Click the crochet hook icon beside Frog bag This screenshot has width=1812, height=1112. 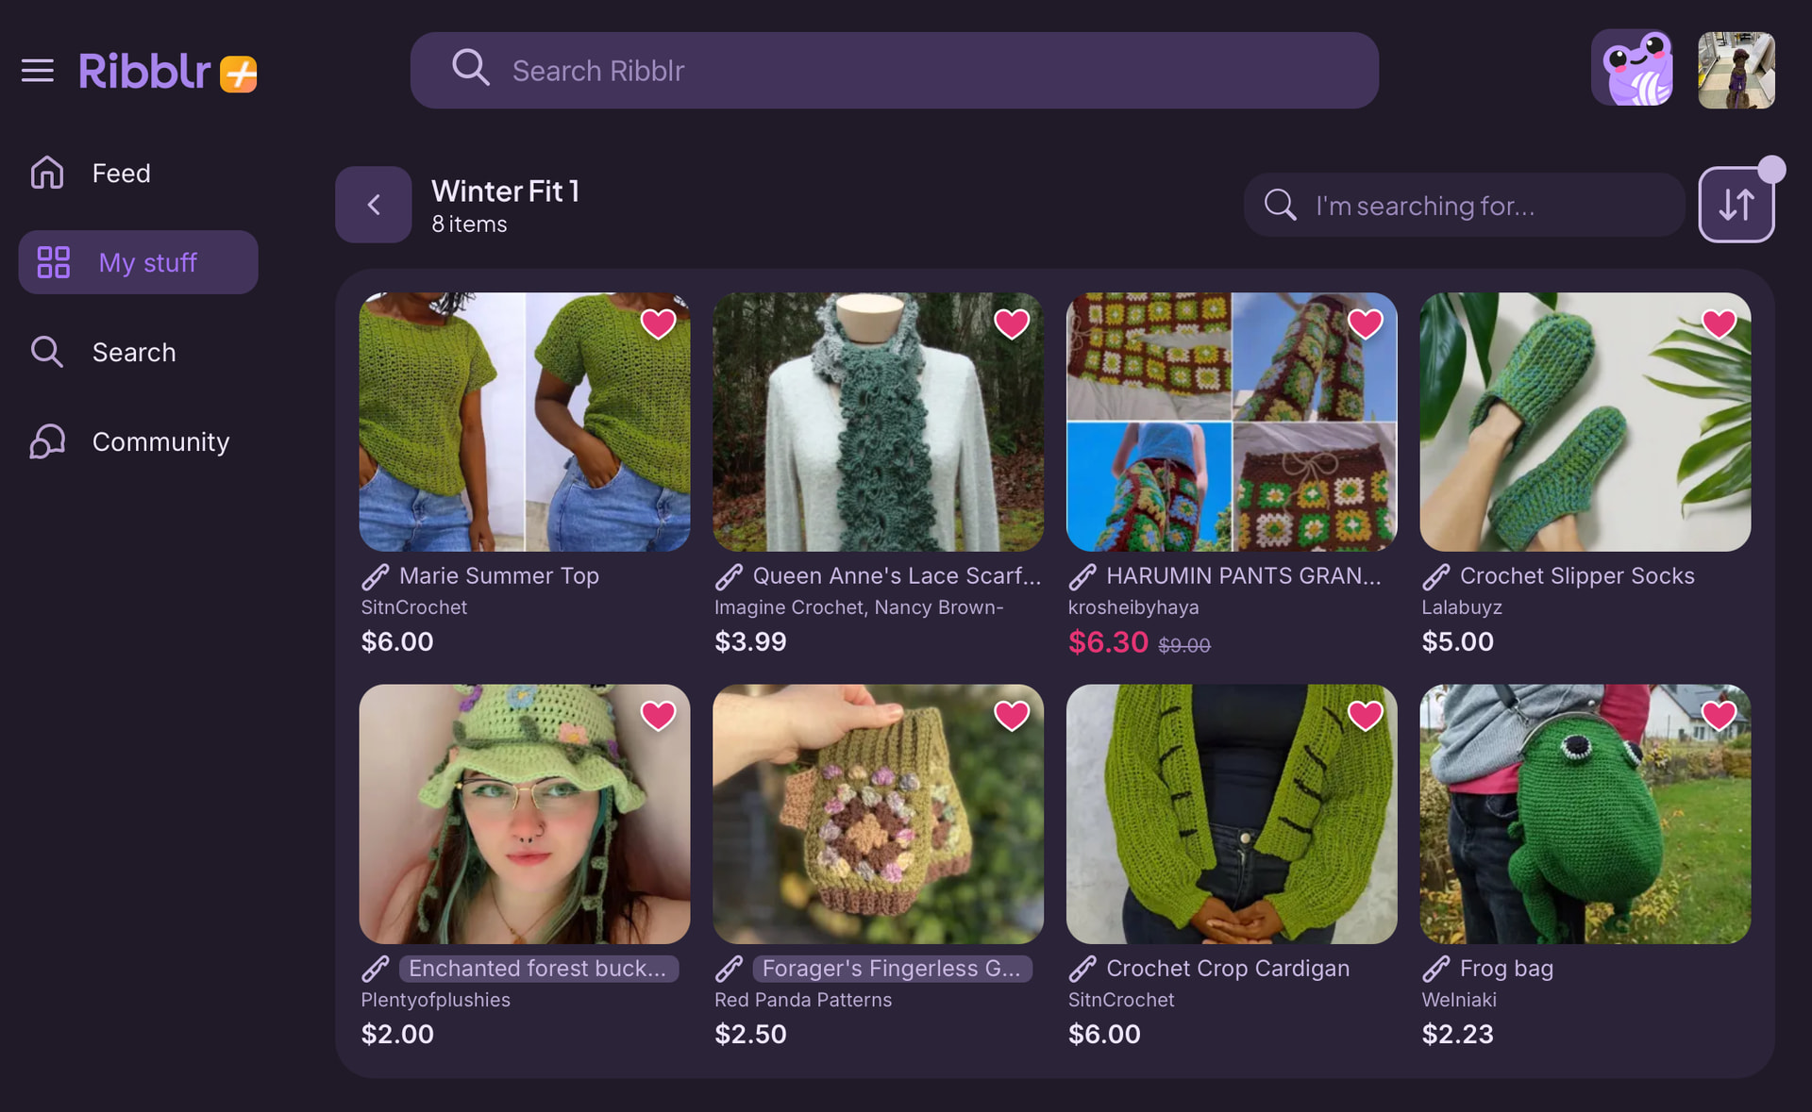[1436, 969]
